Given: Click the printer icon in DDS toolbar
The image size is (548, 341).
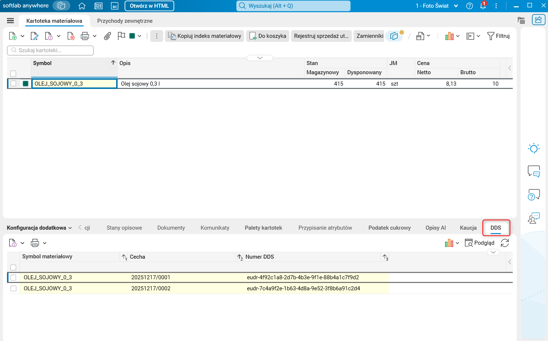Looking at the screenshot, I should (35, 243).
